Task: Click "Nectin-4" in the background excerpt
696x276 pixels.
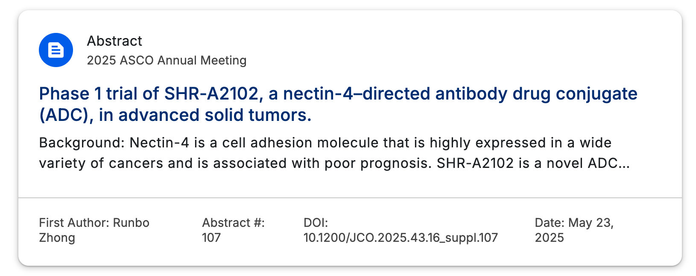Action: pos(159,143)
